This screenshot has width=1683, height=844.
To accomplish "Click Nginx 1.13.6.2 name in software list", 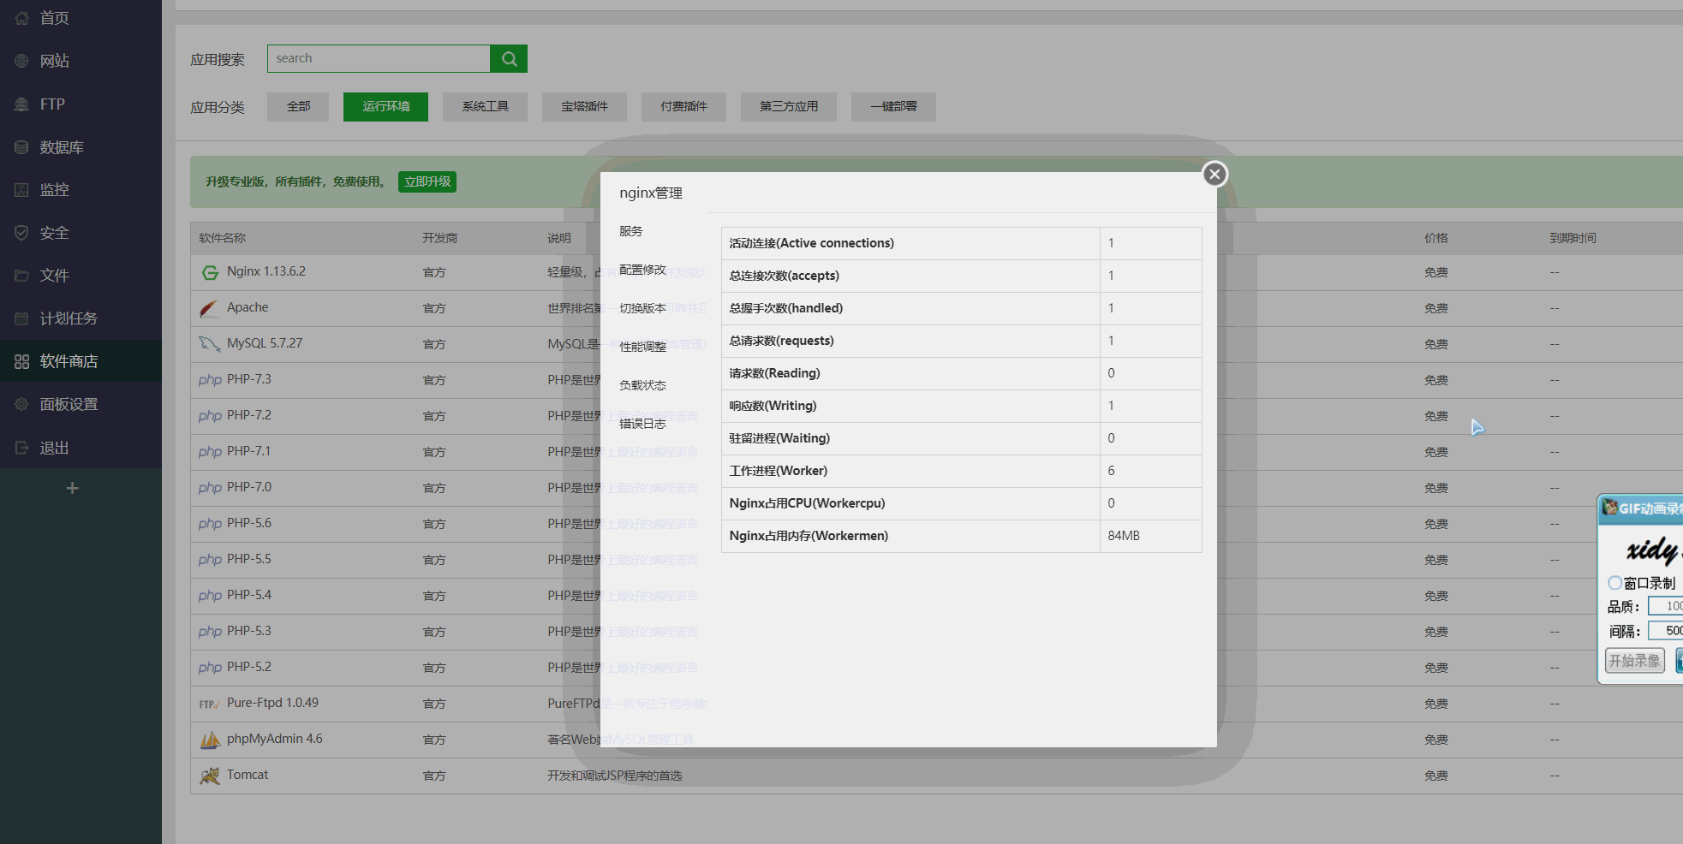I will 266,271.
